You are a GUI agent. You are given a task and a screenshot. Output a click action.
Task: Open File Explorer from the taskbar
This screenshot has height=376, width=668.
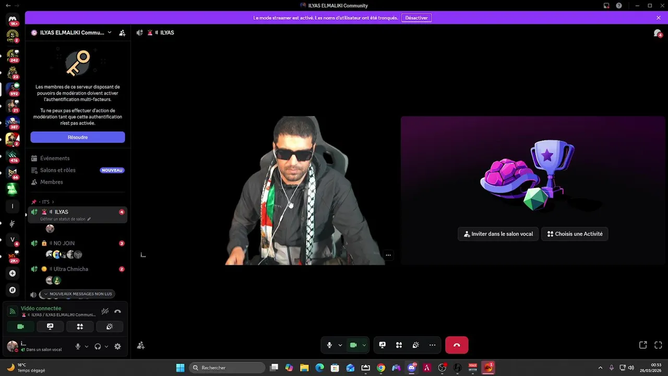coord(304,368)
